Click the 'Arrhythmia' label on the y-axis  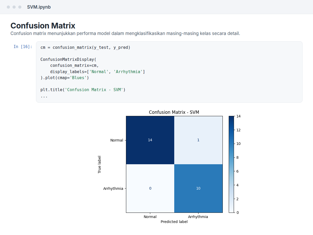(x=113, y=189)
